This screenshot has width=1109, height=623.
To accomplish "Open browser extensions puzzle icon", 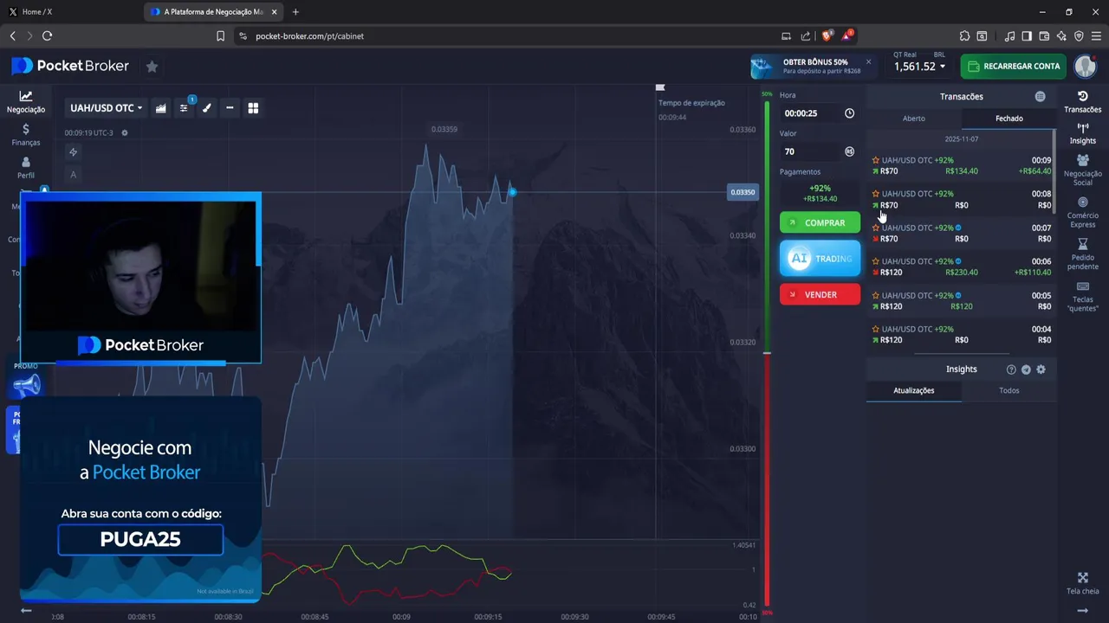I will point(964,36).
